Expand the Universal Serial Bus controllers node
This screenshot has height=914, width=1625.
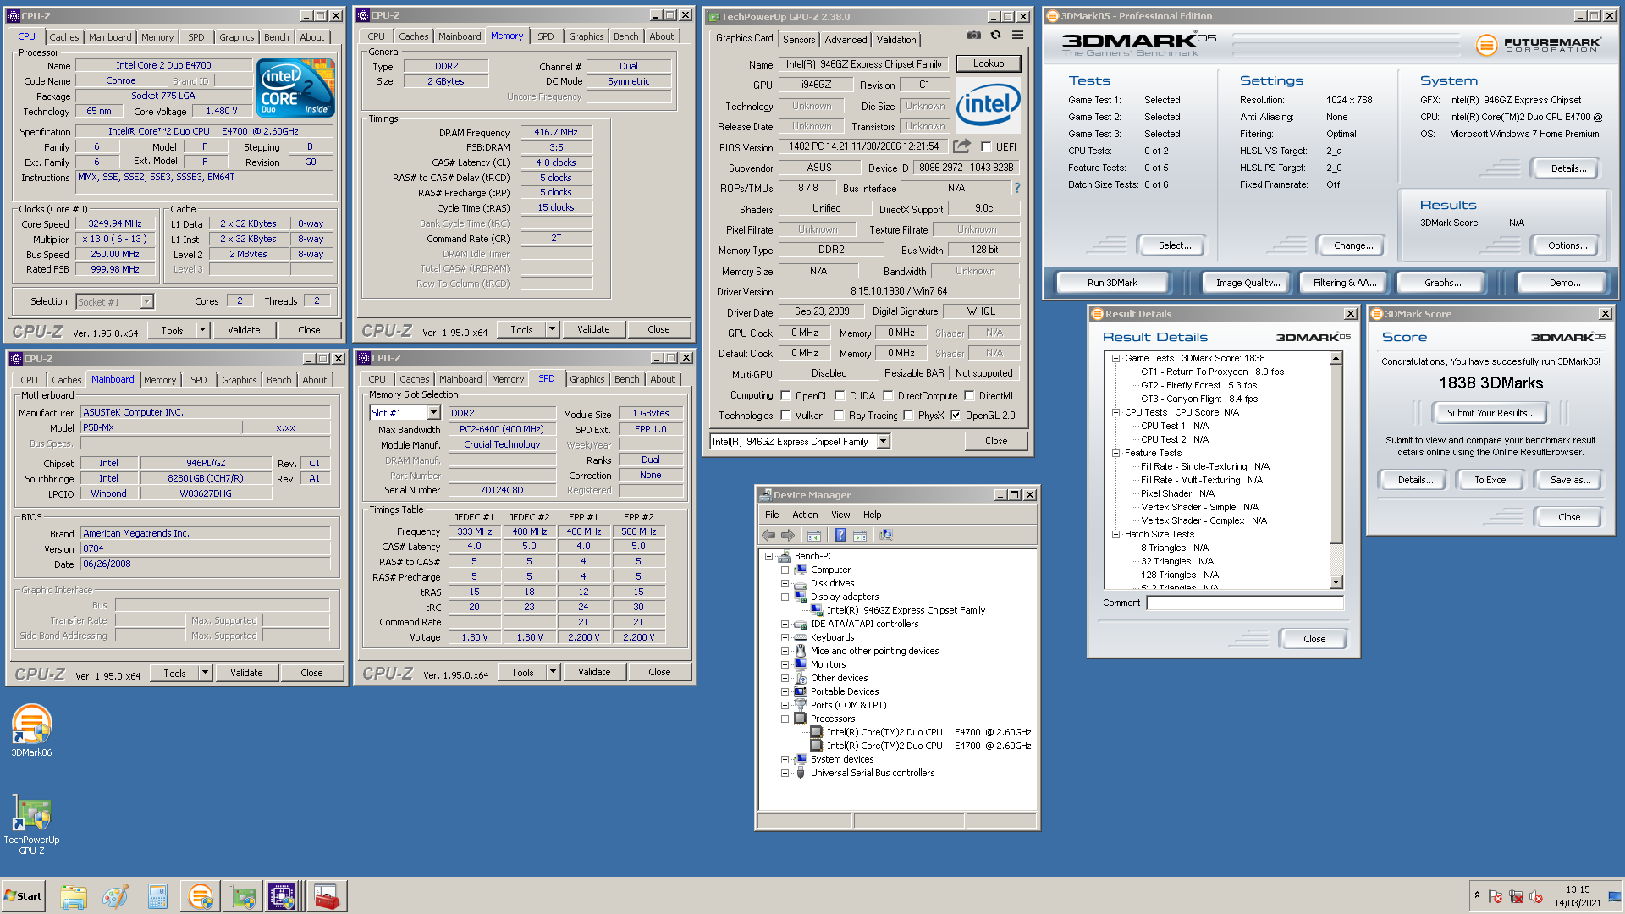785,773
